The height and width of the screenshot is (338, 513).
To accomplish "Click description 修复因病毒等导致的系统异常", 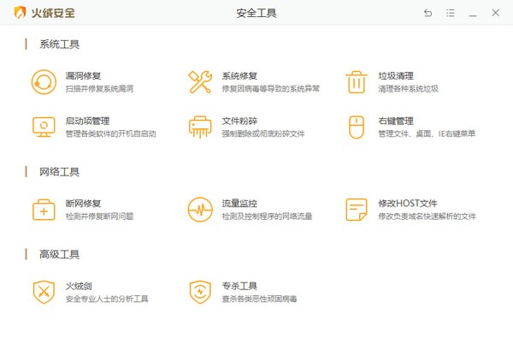I will click(x=270, y=88).
